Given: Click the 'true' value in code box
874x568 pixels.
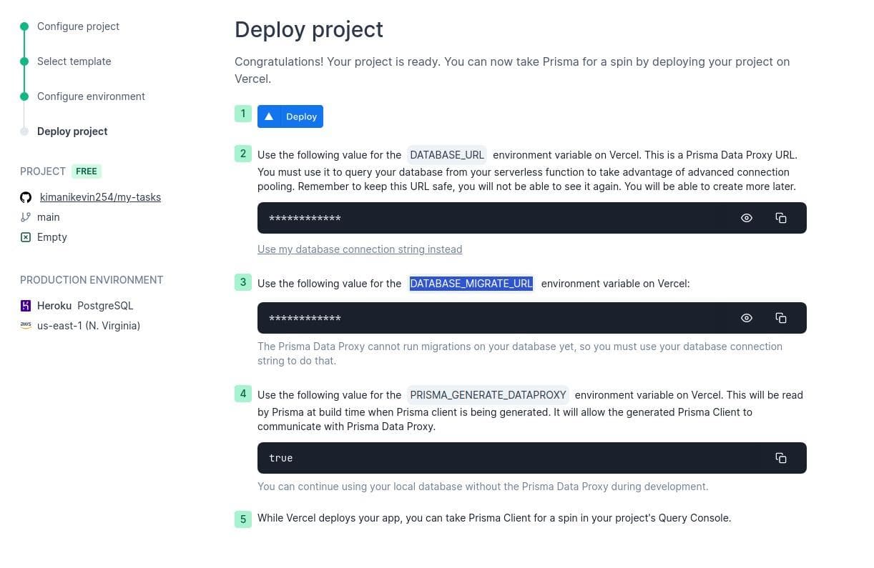Looking at the screenshot, I should (281, 458).
